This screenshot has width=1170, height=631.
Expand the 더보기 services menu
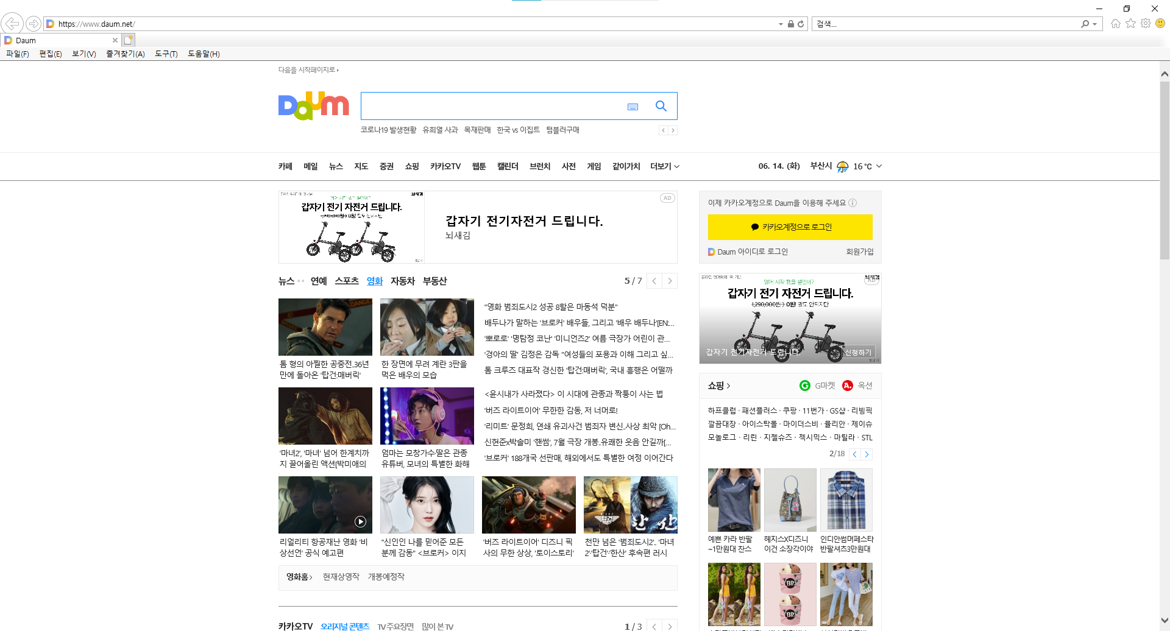click(x=664, y=166)
